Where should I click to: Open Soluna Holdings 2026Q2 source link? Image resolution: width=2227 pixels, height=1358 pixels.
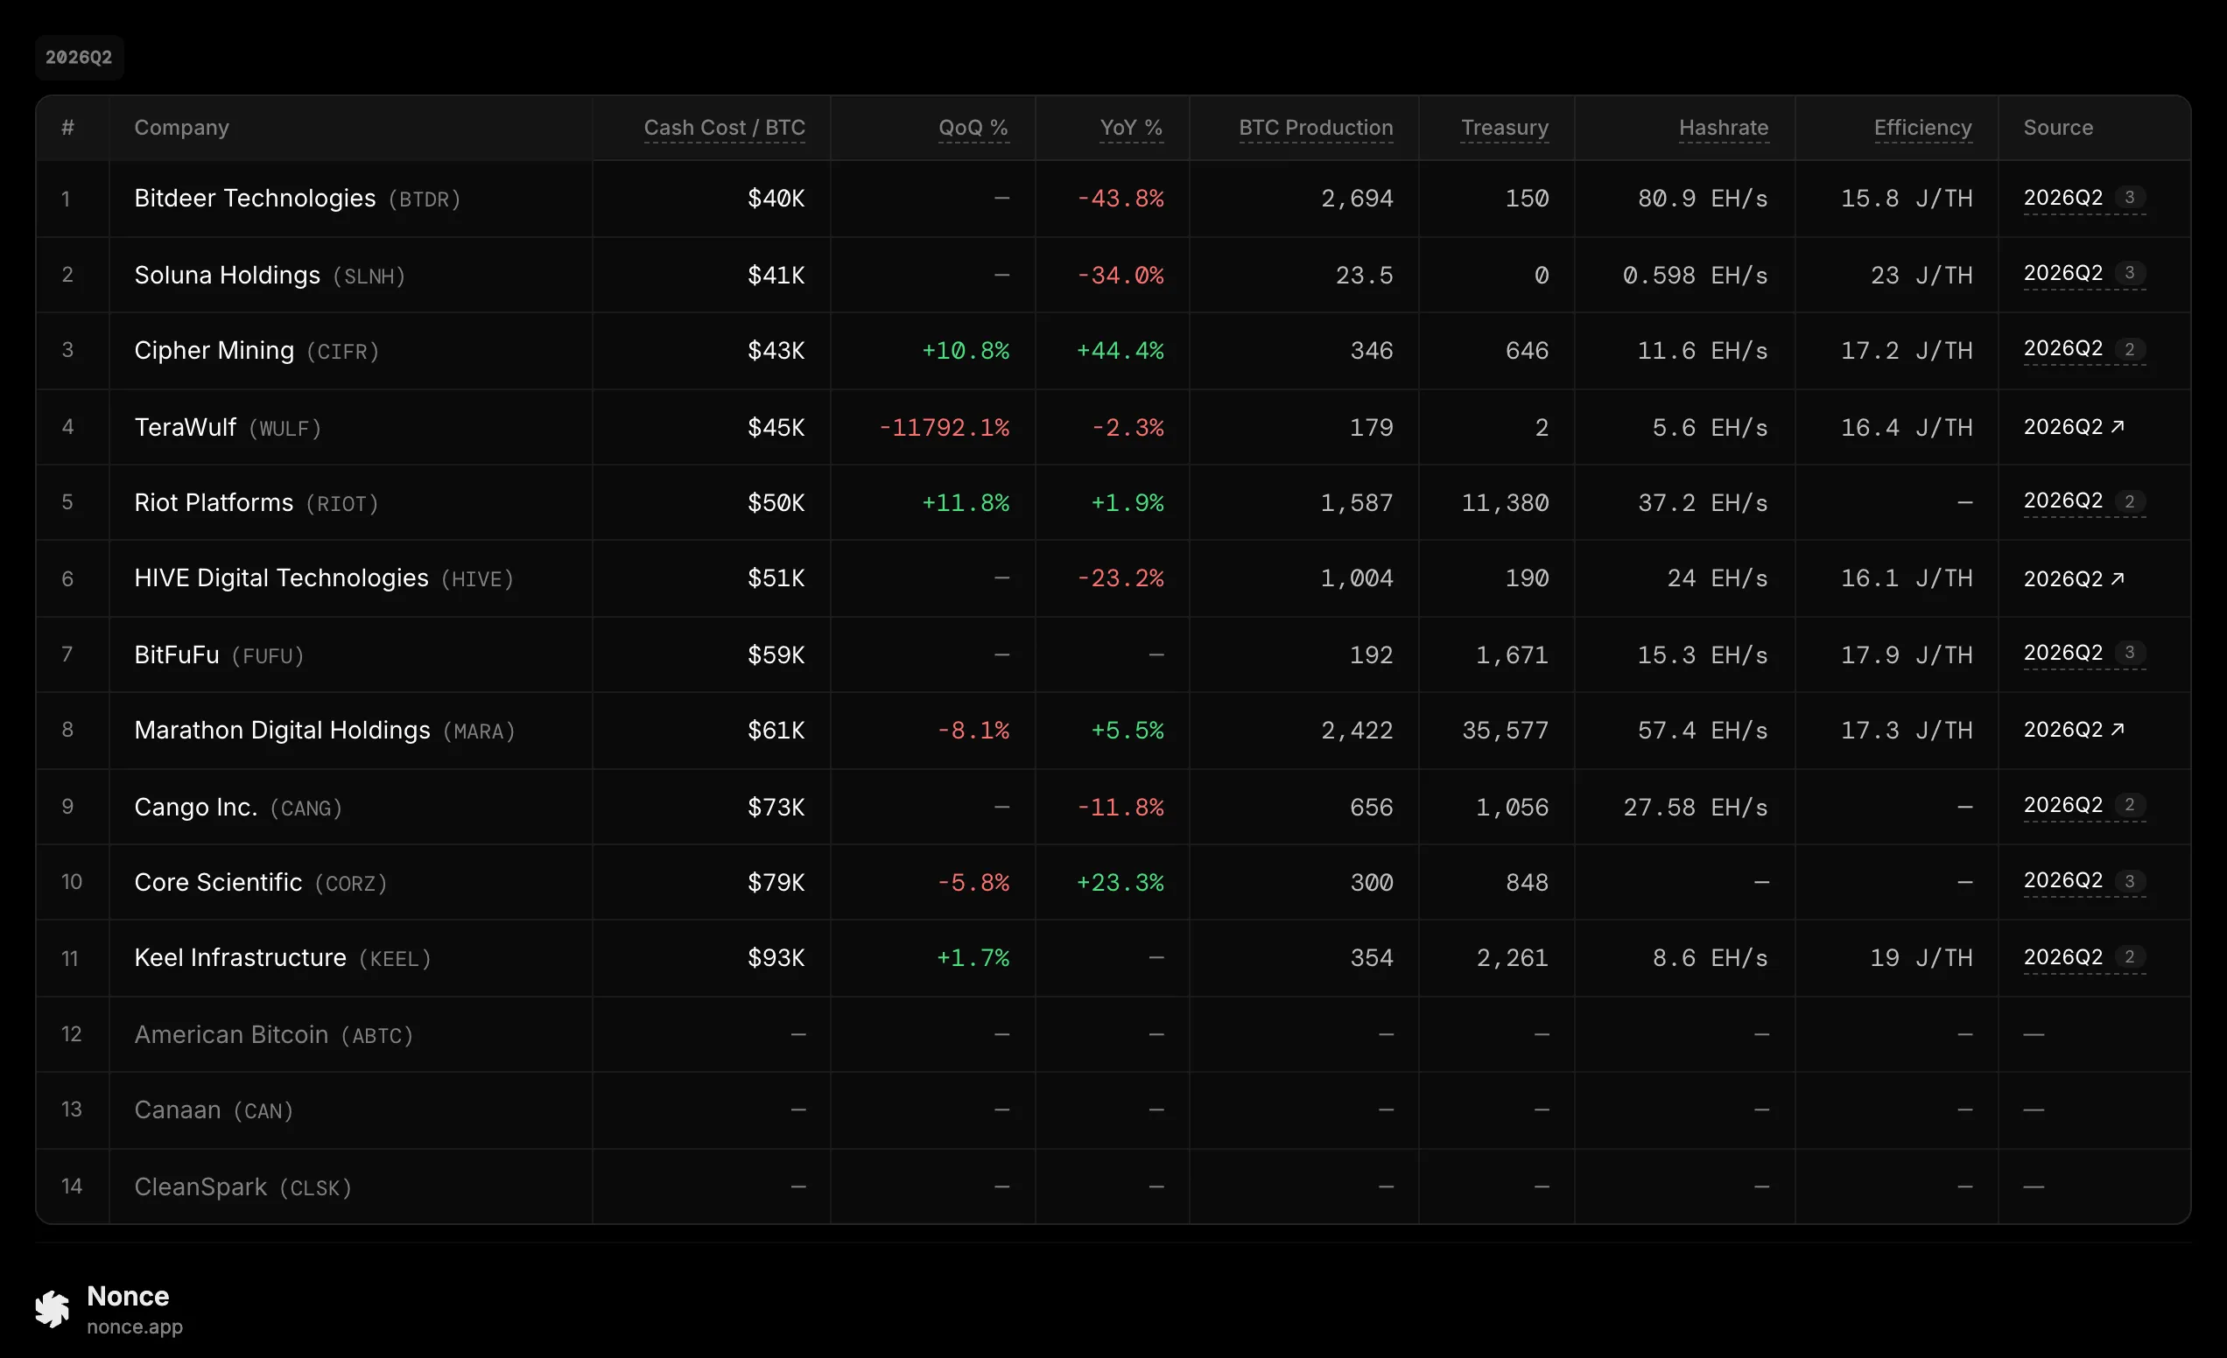click(2063, 274)
